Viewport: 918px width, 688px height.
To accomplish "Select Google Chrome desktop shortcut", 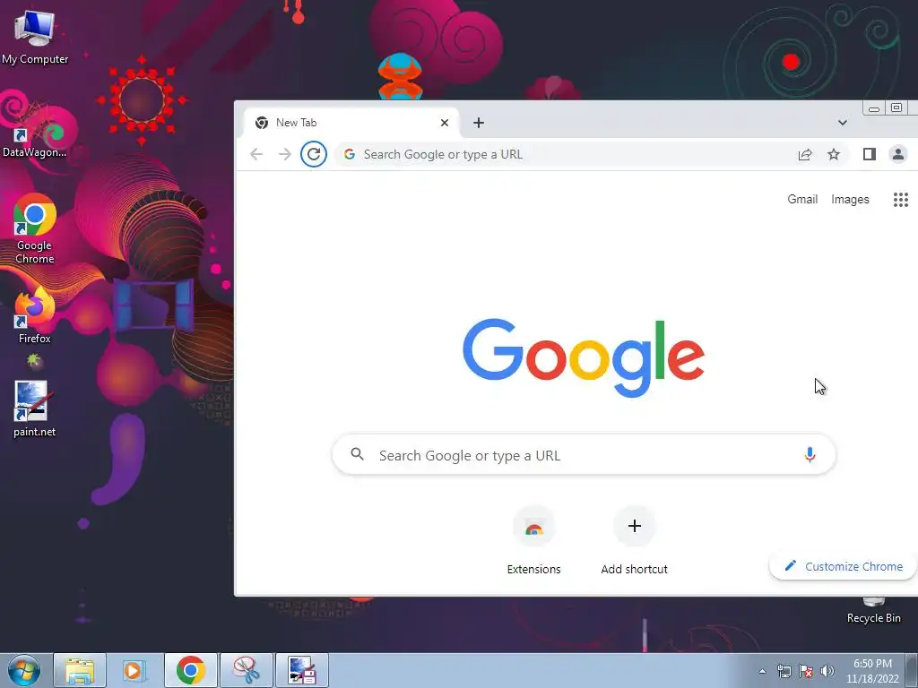I will (x=35, y=229).
